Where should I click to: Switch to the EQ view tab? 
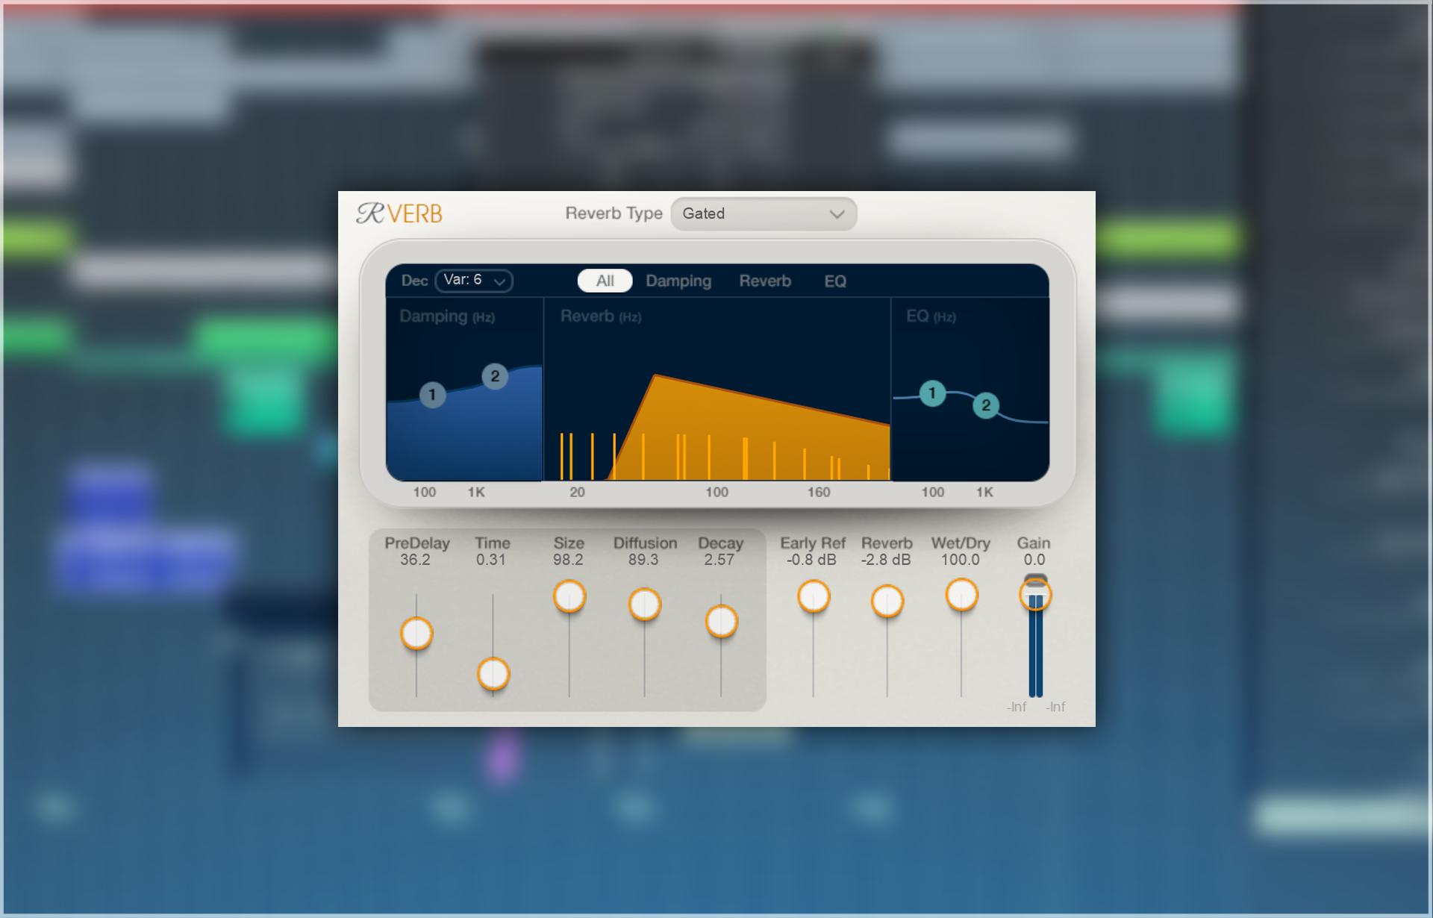point(835,281)
